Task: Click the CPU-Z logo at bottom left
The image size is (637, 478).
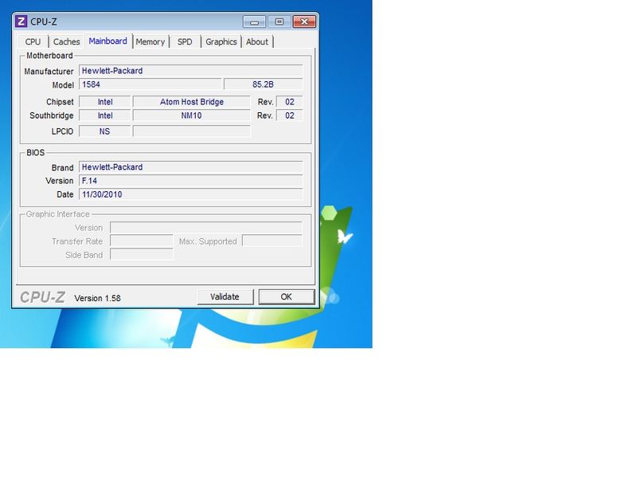Action: click(x=42, y=297)
